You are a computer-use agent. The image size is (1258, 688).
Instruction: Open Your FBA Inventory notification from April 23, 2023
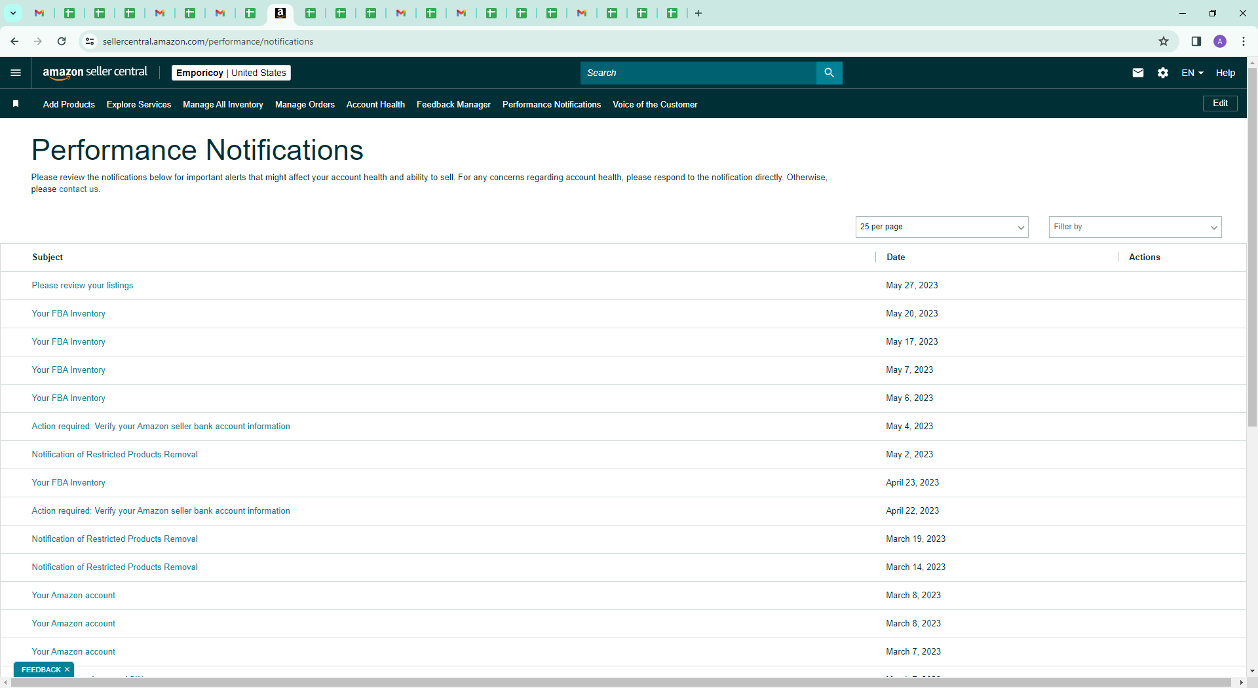pos(69,483)
